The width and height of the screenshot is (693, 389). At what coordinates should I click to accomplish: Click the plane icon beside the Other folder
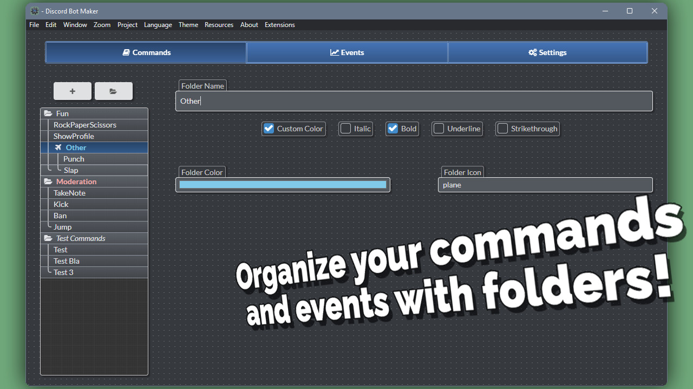pos(58,147)
